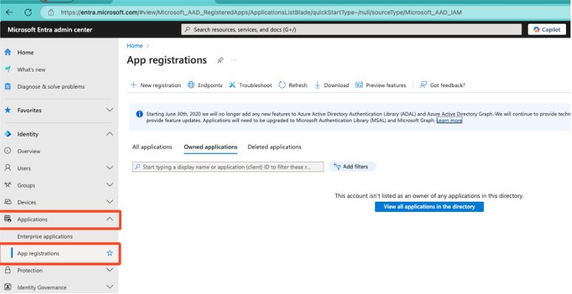Image resolution: width=572 pixels, height=294 pixels.
Task: Focus the Search resources, services, and docs box
Action: [x=351, y=30]
